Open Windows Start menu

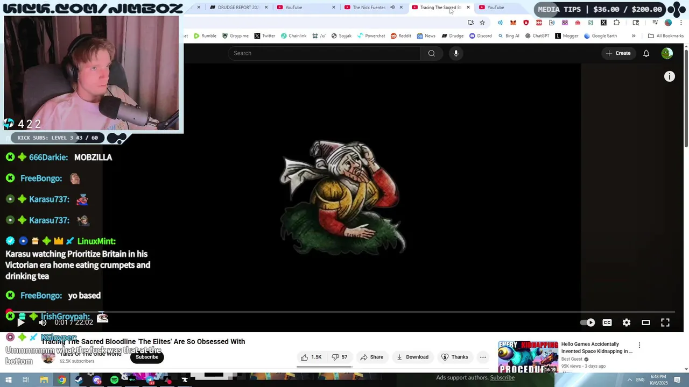point(9,380)
